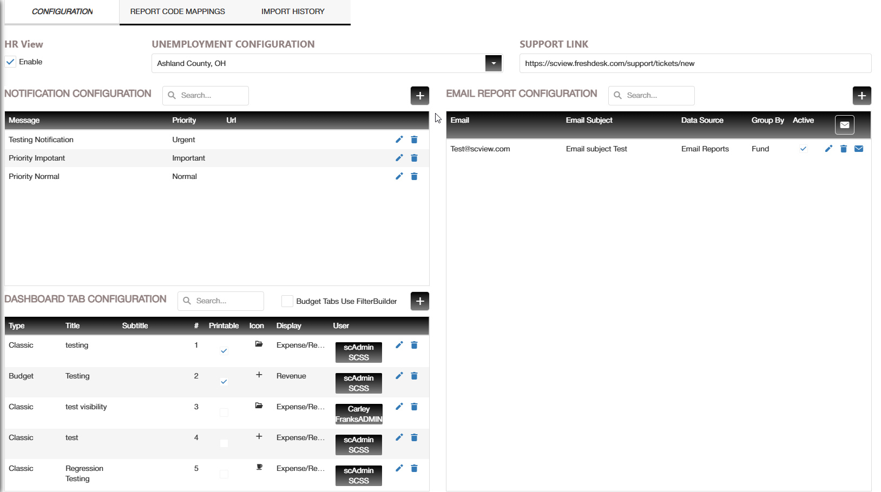
Task: Sort dashboard tabs by Title column
Action: click(x=73, y=325)
